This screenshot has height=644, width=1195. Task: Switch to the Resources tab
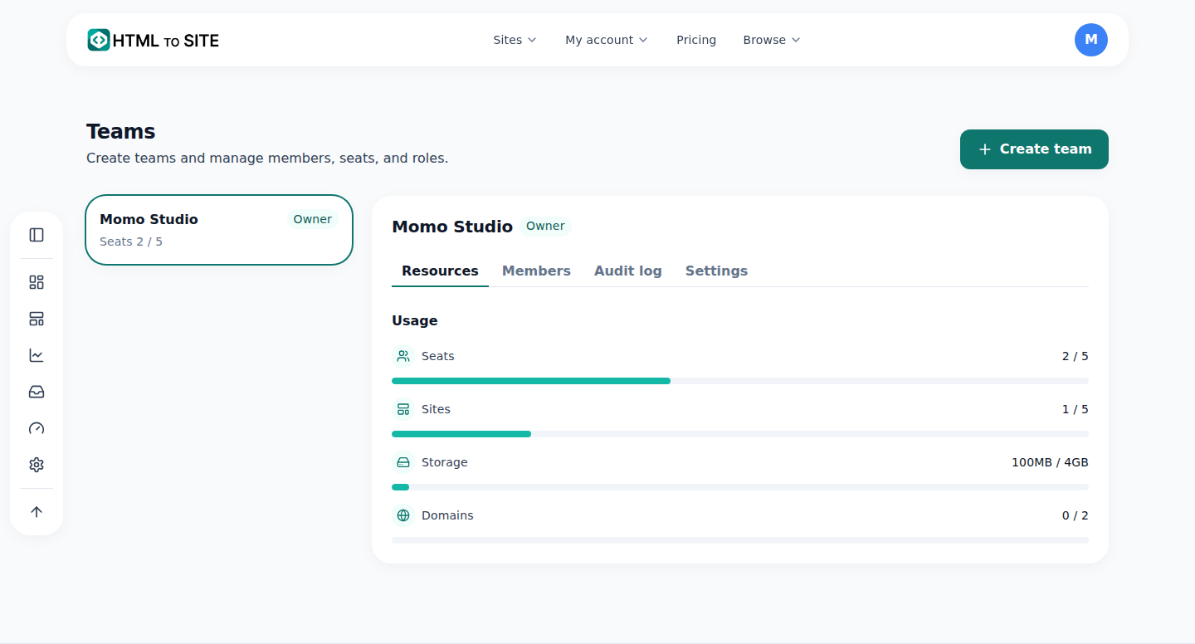click(440, 271)
